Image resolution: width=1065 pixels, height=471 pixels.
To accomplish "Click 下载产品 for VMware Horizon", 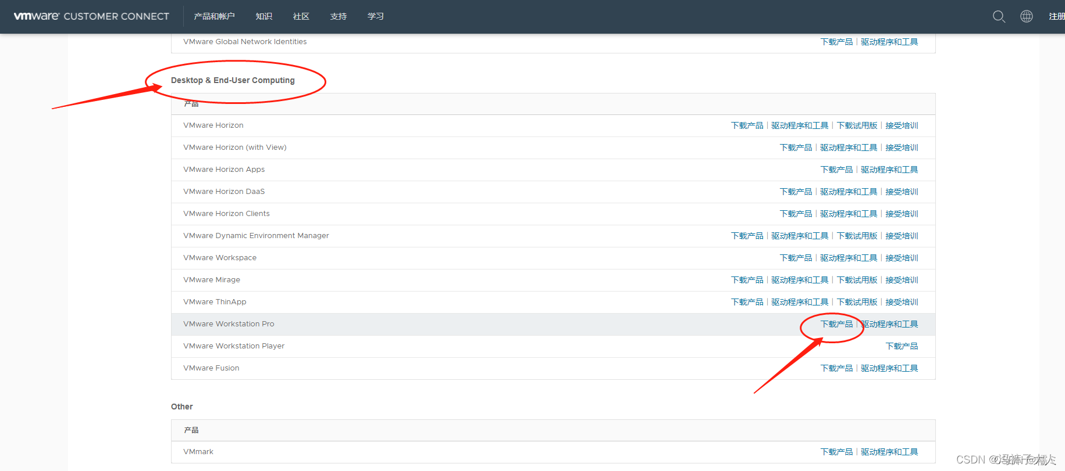I will tap(747, 125).
